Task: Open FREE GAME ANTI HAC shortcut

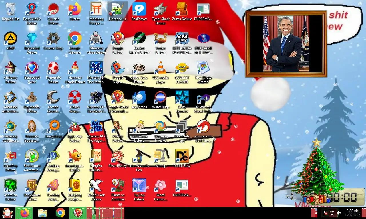Action: [x=204, y=42]
